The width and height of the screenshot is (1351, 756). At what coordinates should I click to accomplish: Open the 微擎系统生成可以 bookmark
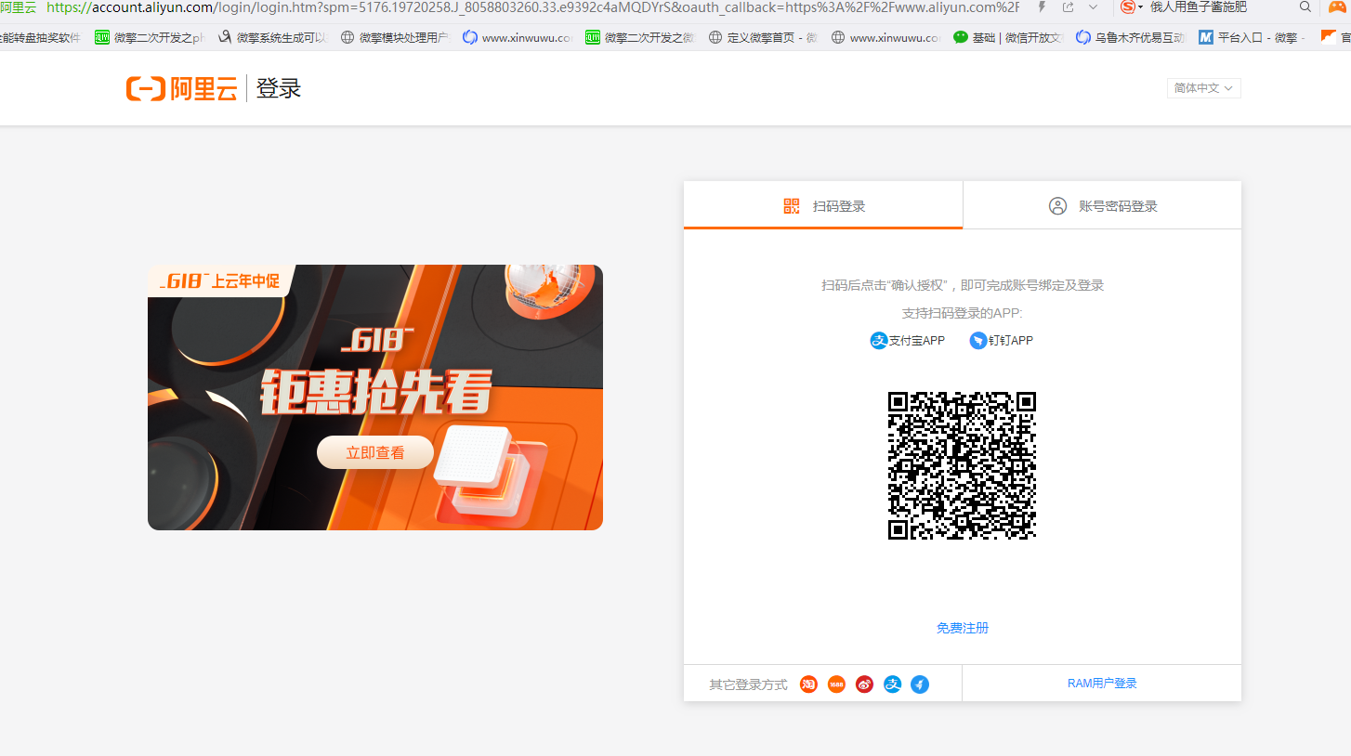[272, 38]
